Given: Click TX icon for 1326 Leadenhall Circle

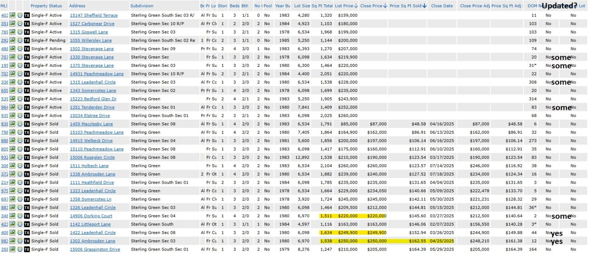Looking at the screenshot, I should (x=27, y=208).
